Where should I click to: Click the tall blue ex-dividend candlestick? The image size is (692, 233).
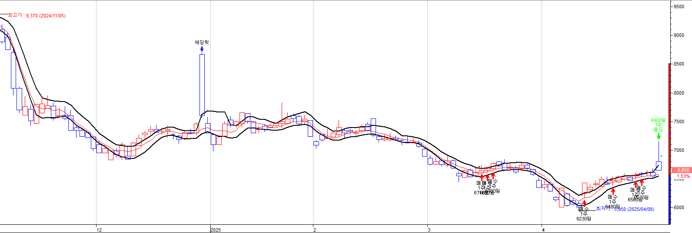pyautogui.click(x=202, y=85)
